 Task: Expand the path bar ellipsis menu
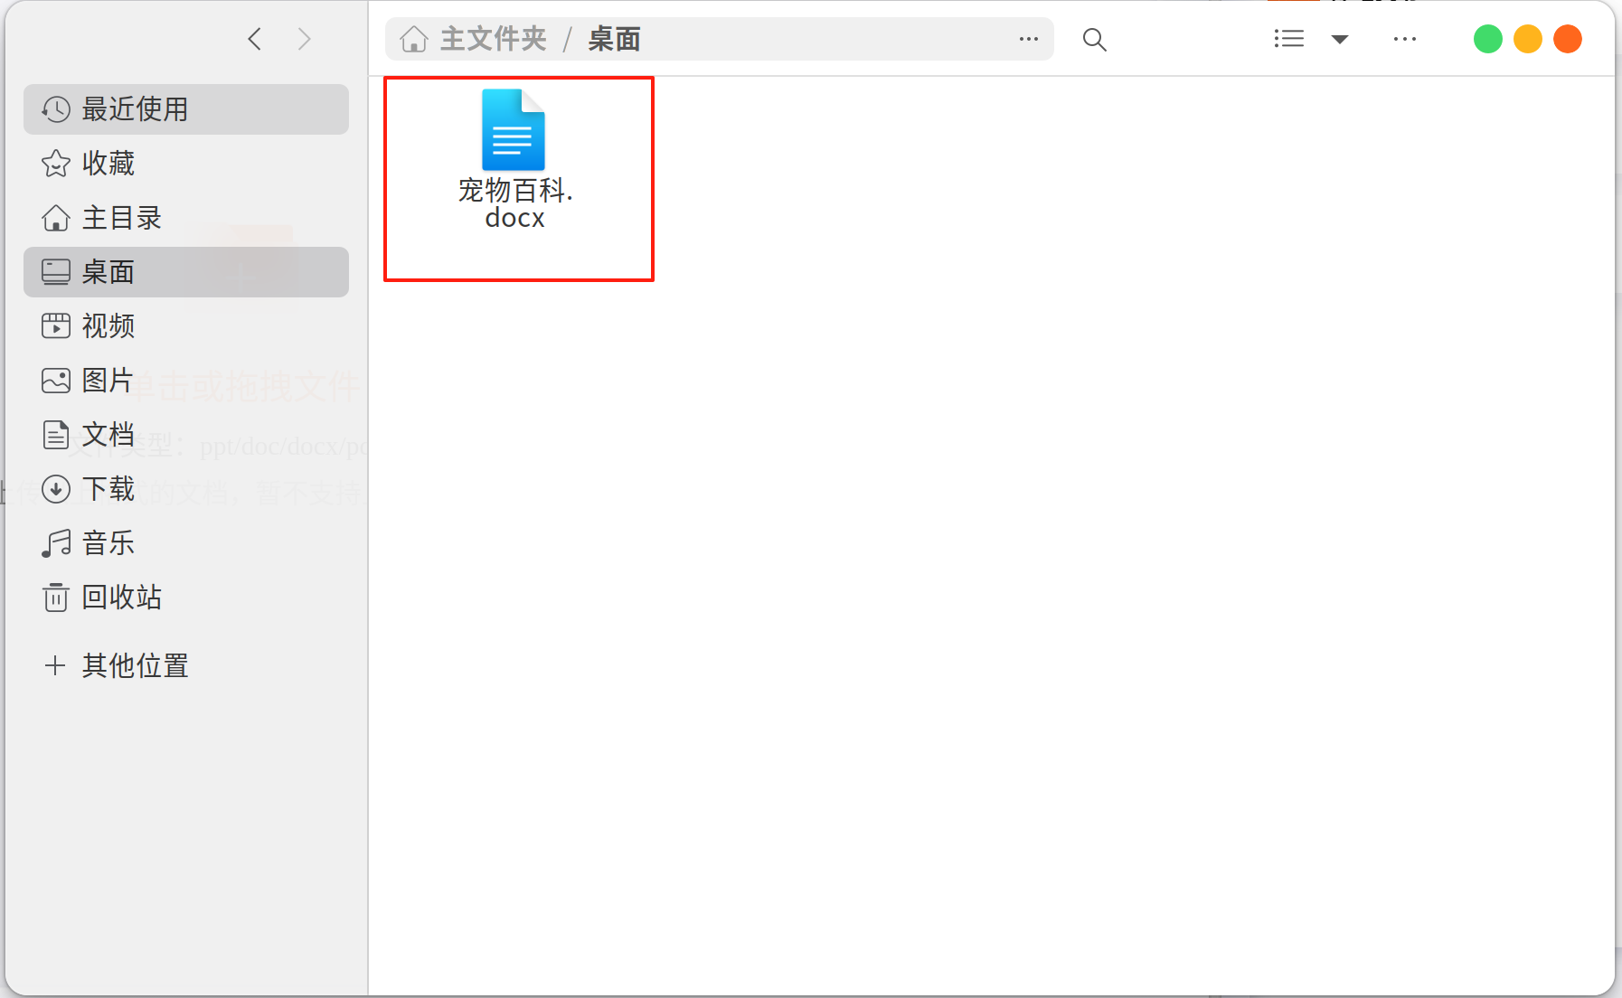pos(1029,39)
